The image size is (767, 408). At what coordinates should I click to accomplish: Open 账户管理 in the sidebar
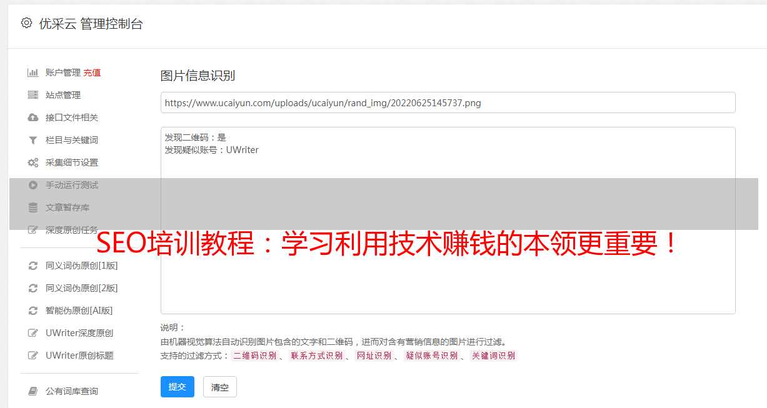click(63, 72)
